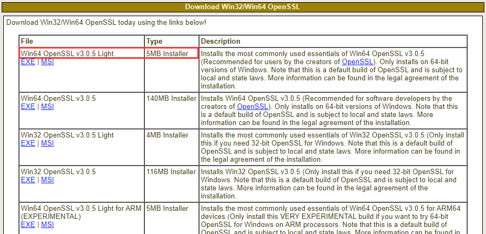Click the 'Win64 OpenSSL v3.0.5 Light' file name
This screenshot has height=234, width=486.
point(67,54)
